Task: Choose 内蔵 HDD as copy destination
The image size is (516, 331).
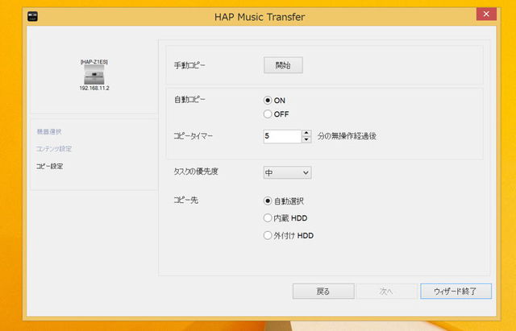Action: [268, 218]
